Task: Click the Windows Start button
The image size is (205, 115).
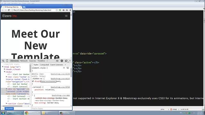Action: pos(3,113)
